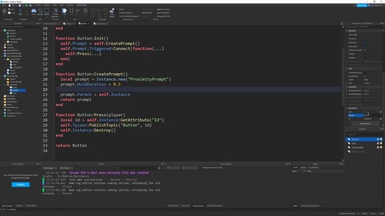Click the Replace tool icon

tap(40, 11)
